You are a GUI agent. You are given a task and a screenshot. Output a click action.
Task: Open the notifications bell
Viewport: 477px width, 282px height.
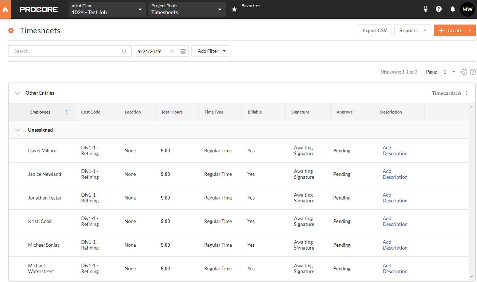[x=453, y=9]
